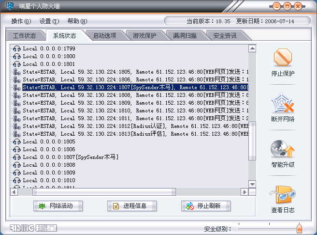This screenshot has height=235, width=317.
Task: Click connection icon of the port 1806 ESTAB row
Action: pyautogui.click(x=17, y=79)
